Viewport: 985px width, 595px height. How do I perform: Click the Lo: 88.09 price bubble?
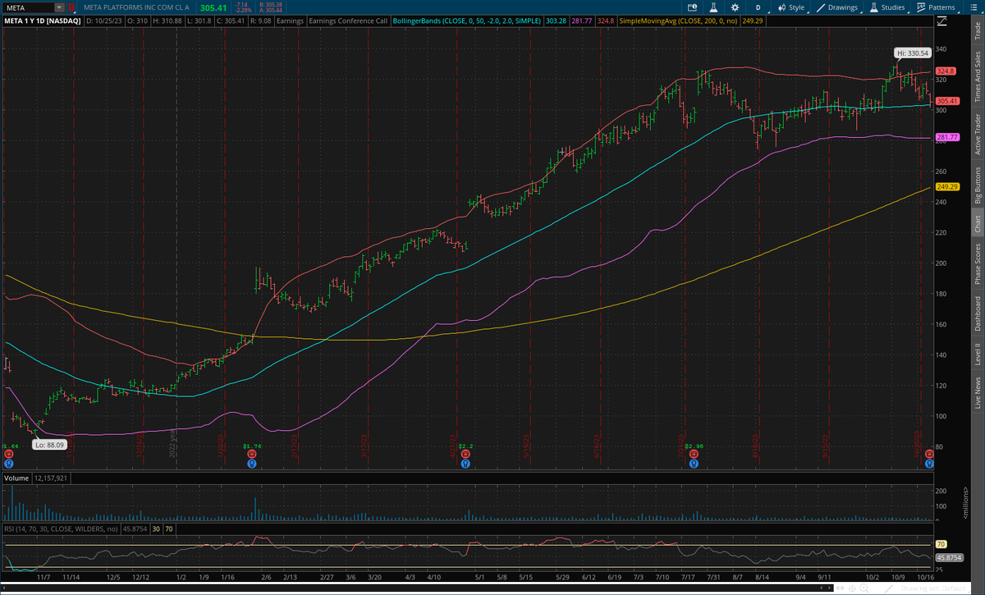coord(49,445)
